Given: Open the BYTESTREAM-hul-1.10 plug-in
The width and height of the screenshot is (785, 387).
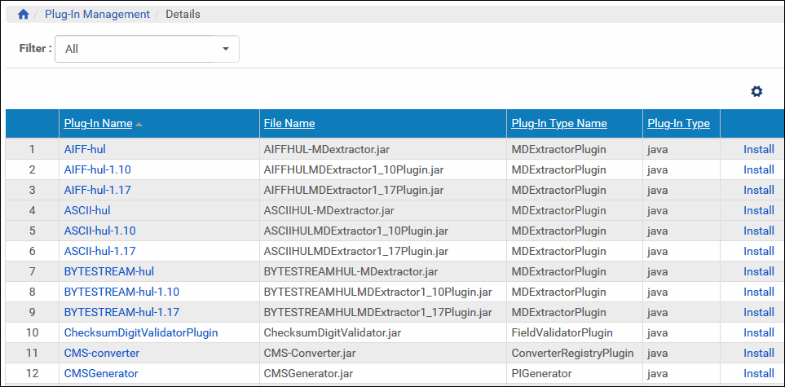Looking at the screenshot, I should tap(121, 292).
